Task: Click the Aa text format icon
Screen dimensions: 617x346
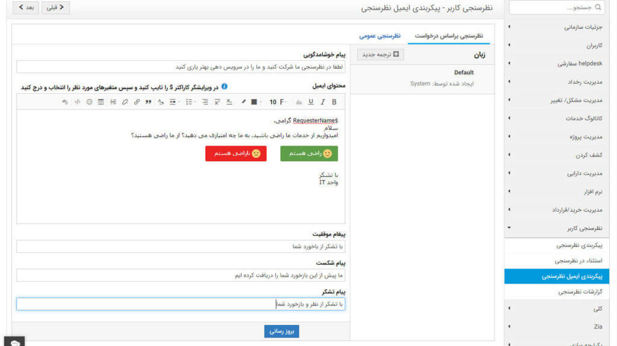Action: 160,102
